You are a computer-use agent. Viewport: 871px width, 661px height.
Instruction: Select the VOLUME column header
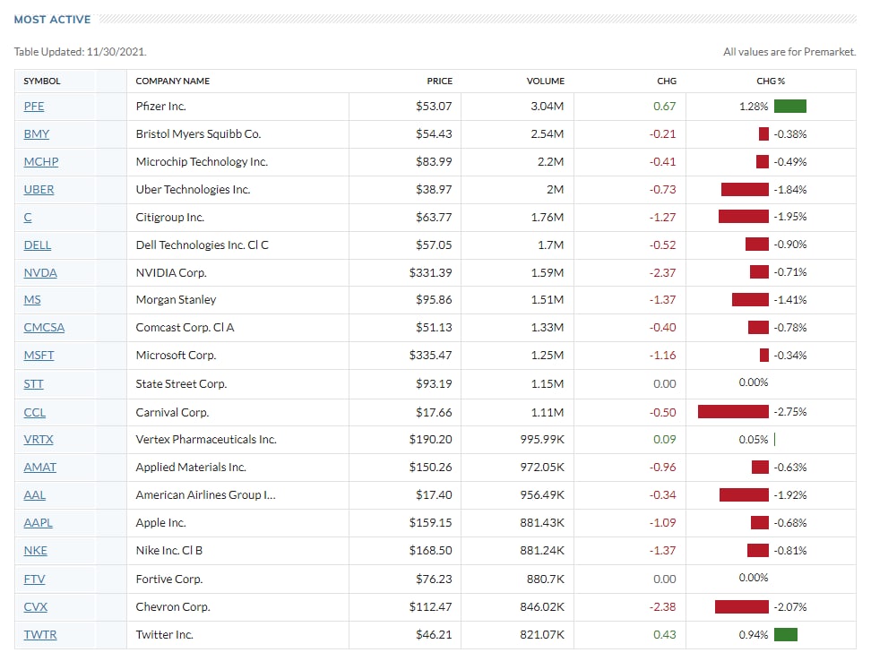pyautogui.click(x=546, y=81)
